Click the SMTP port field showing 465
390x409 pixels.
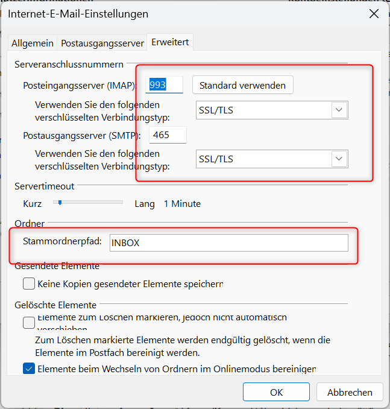(168, 135)
